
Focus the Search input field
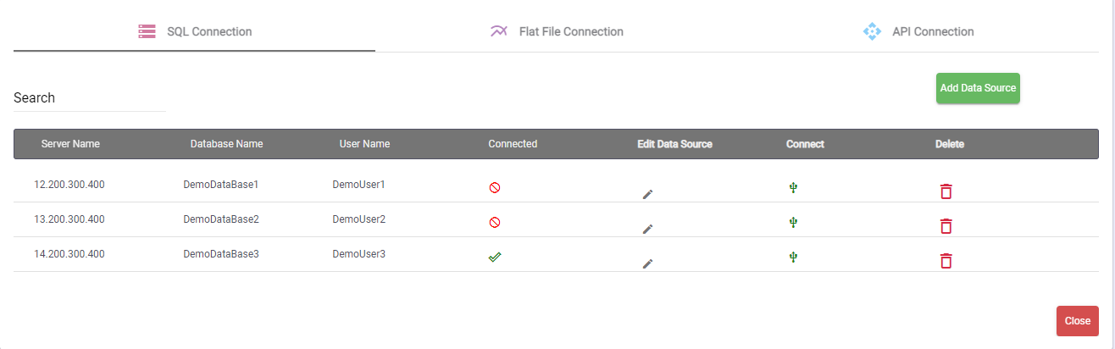(x=89, y=98)
